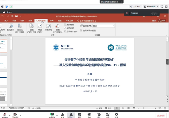This screenshot has width=169, height=118.
Task: Open the participants (成员) list
Action: [71, 115]
